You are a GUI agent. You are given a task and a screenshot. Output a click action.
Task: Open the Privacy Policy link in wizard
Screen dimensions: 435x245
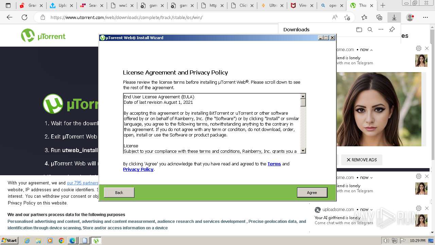point(138,169)
